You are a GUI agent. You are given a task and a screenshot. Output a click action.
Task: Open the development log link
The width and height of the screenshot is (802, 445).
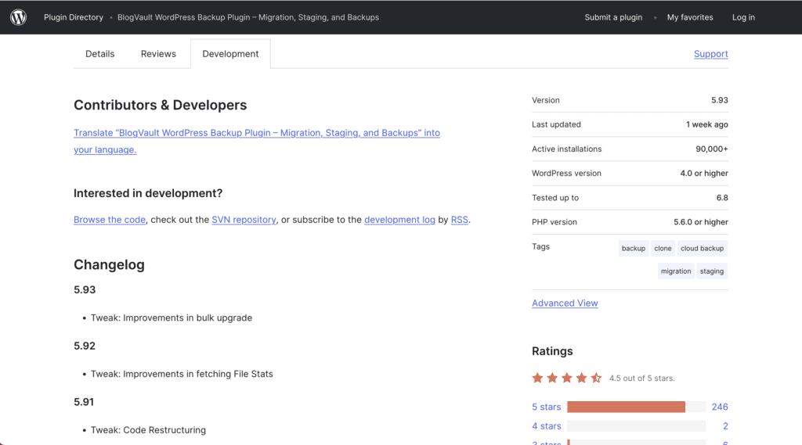pyautogui.click(x=399, y=220)
